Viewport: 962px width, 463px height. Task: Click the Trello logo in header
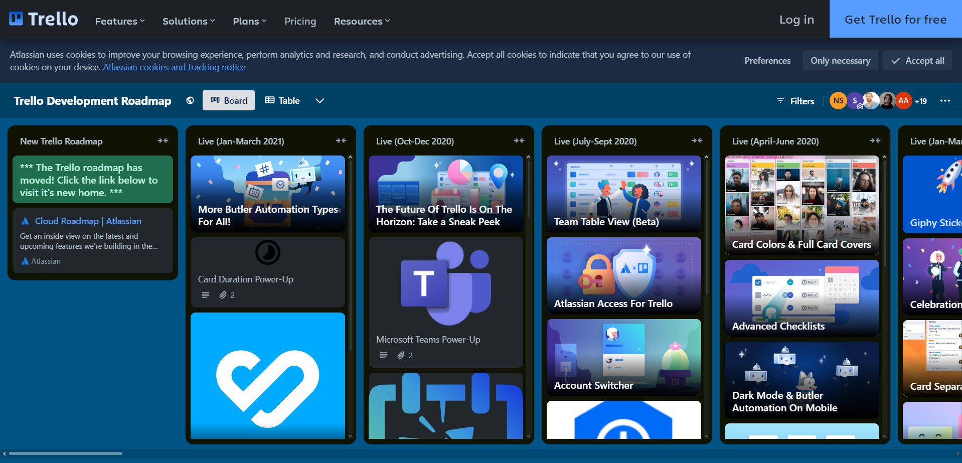point(44,19)
